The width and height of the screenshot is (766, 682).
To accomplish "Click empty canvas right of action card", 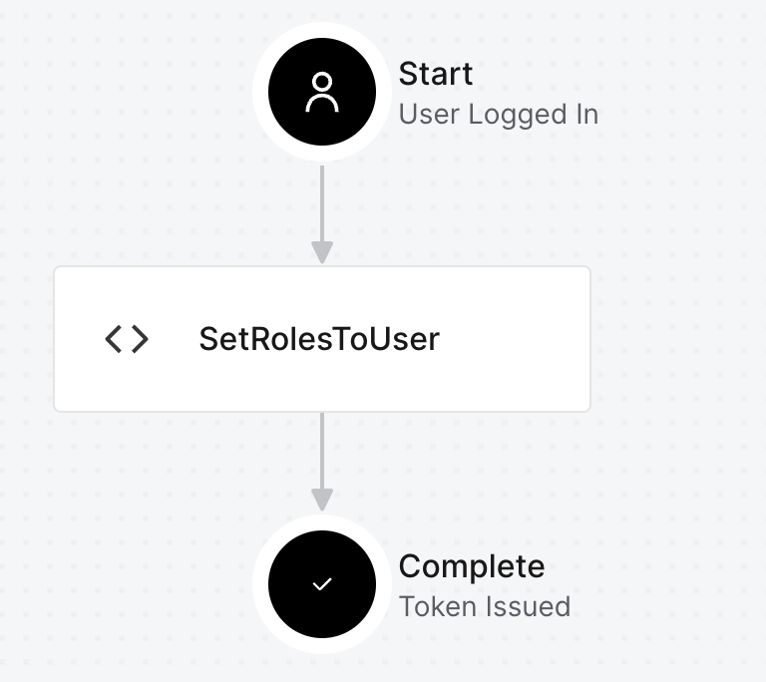I will 678,339.
